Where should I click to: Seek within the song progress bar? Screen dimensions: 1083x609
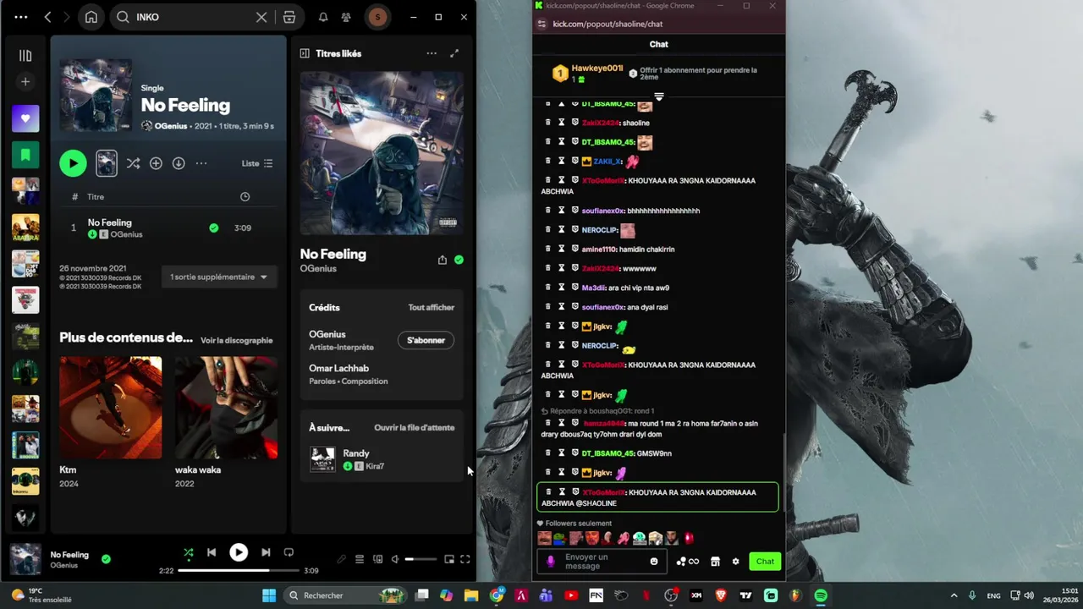tap(239, 570)
